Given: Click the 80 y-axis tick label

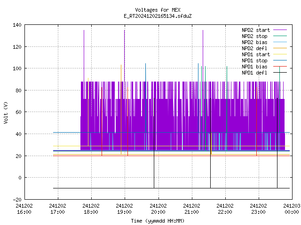Looking at the screenshot, I should (18, 90).
